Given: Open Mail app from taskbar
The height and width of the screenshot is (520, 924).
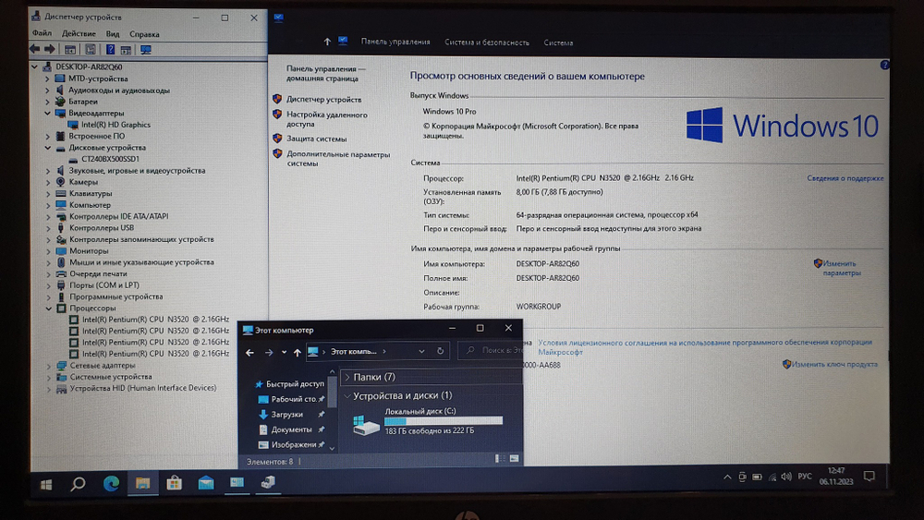Looking at the screenshot, I should 206,483.
